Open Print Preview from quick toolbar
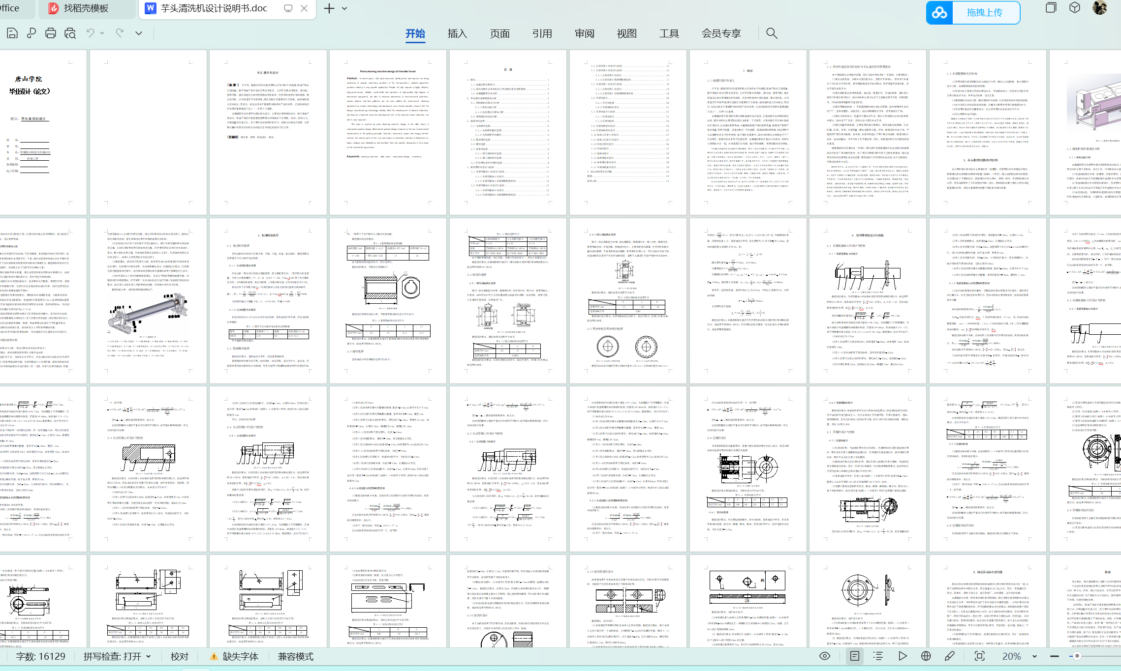Viewport: 1121px width, 671px height. tap(70, 33)
